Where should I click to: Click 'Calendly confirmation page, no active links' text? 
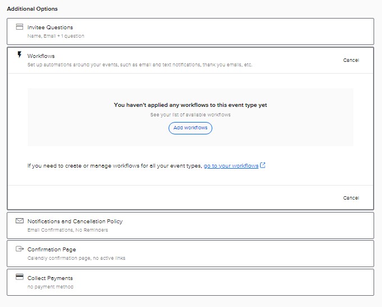pos(76,258)
